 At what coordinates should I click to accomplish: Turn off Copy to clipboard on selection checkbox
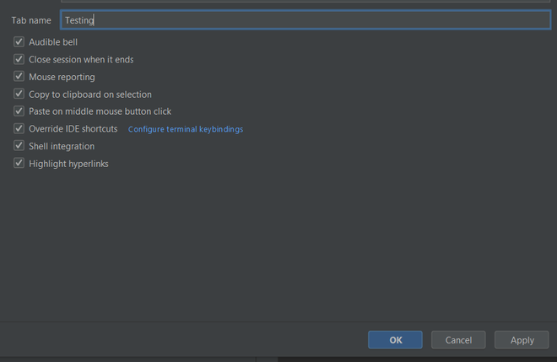tap(19, 95)
